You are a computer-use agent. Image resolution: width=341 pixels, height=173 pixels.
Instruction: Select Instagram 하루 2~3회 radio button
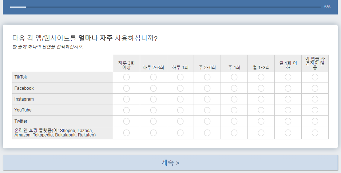click(x=153, y=99)
